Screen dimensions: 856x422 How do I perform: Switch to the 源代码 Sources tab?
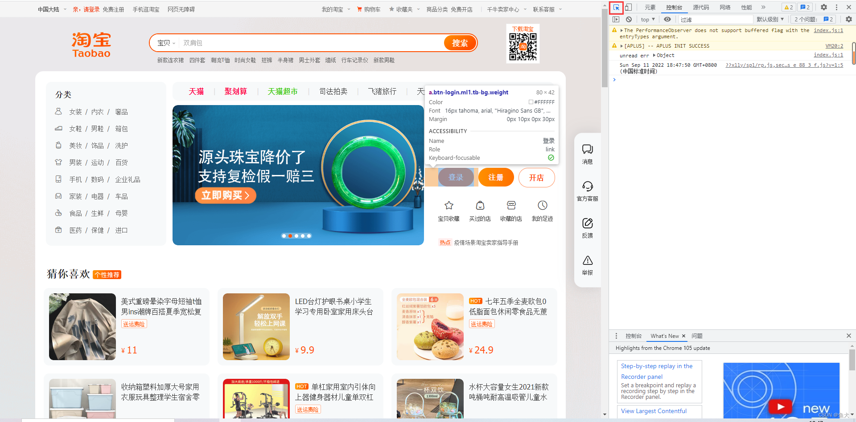click(701, 7)
